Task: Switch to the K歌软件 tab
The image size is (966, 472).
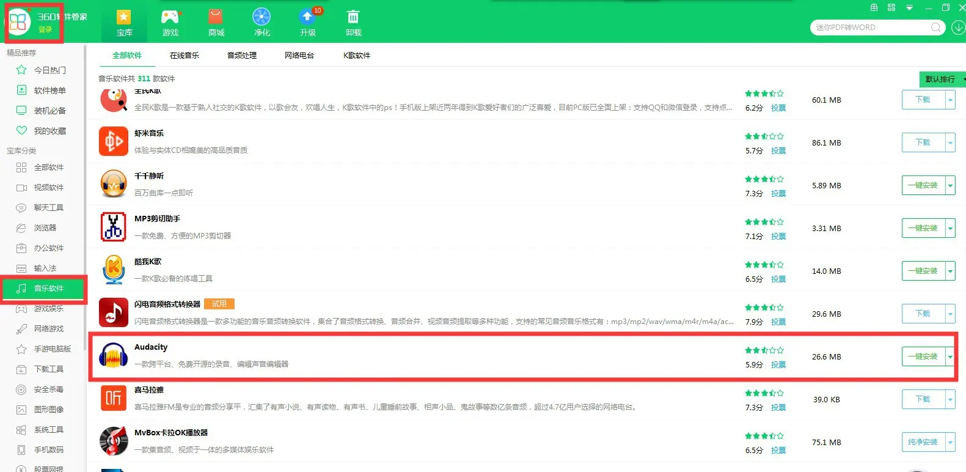Action: 357,55
